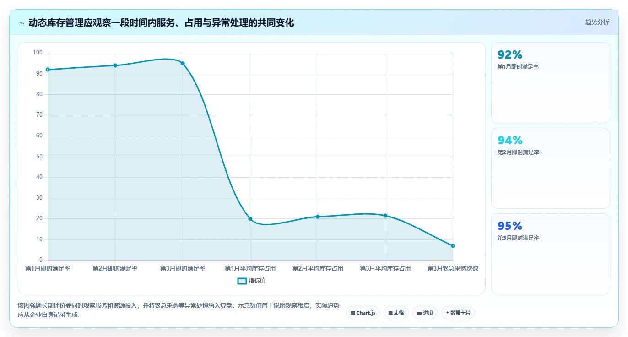Image resolution: width=628 pixels, height=337 pixels.
Task: Select the 表格 tag
Action: [396, 313]
